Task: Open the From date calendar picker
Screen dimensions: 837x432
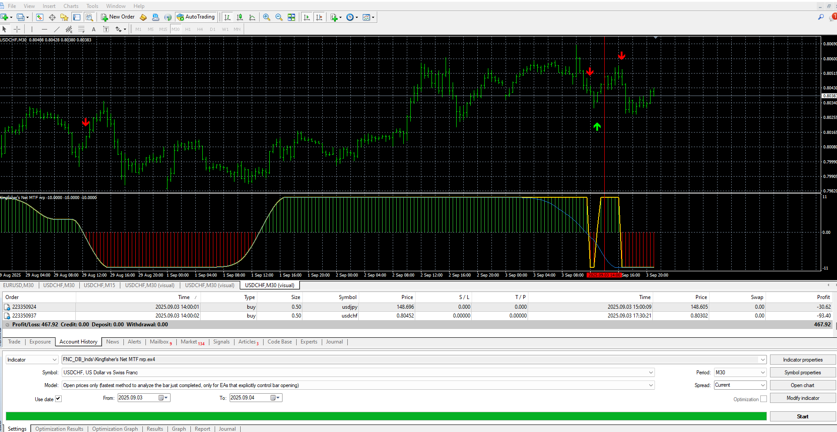Action: click(x=164, y=398)
